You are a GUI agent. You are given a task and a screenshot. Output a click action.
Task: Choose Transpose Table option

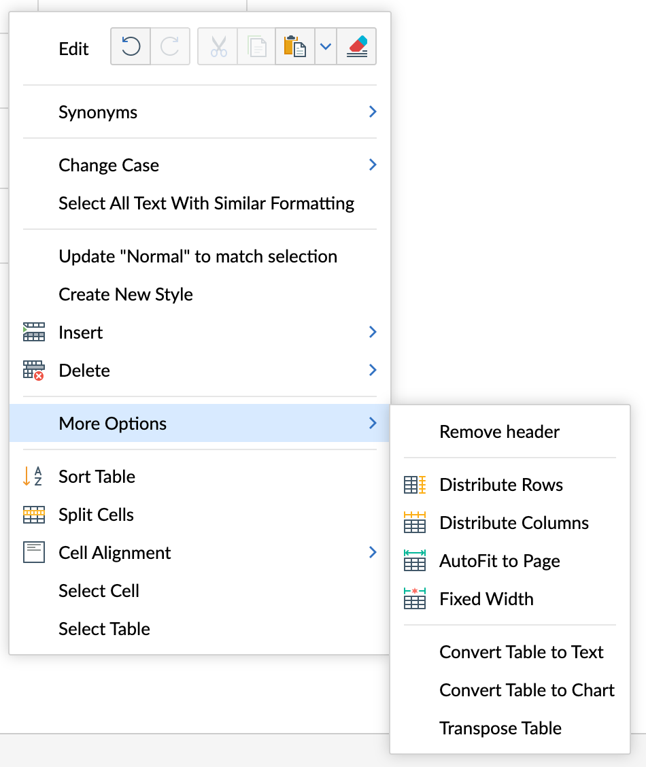[x=500, y=728]
